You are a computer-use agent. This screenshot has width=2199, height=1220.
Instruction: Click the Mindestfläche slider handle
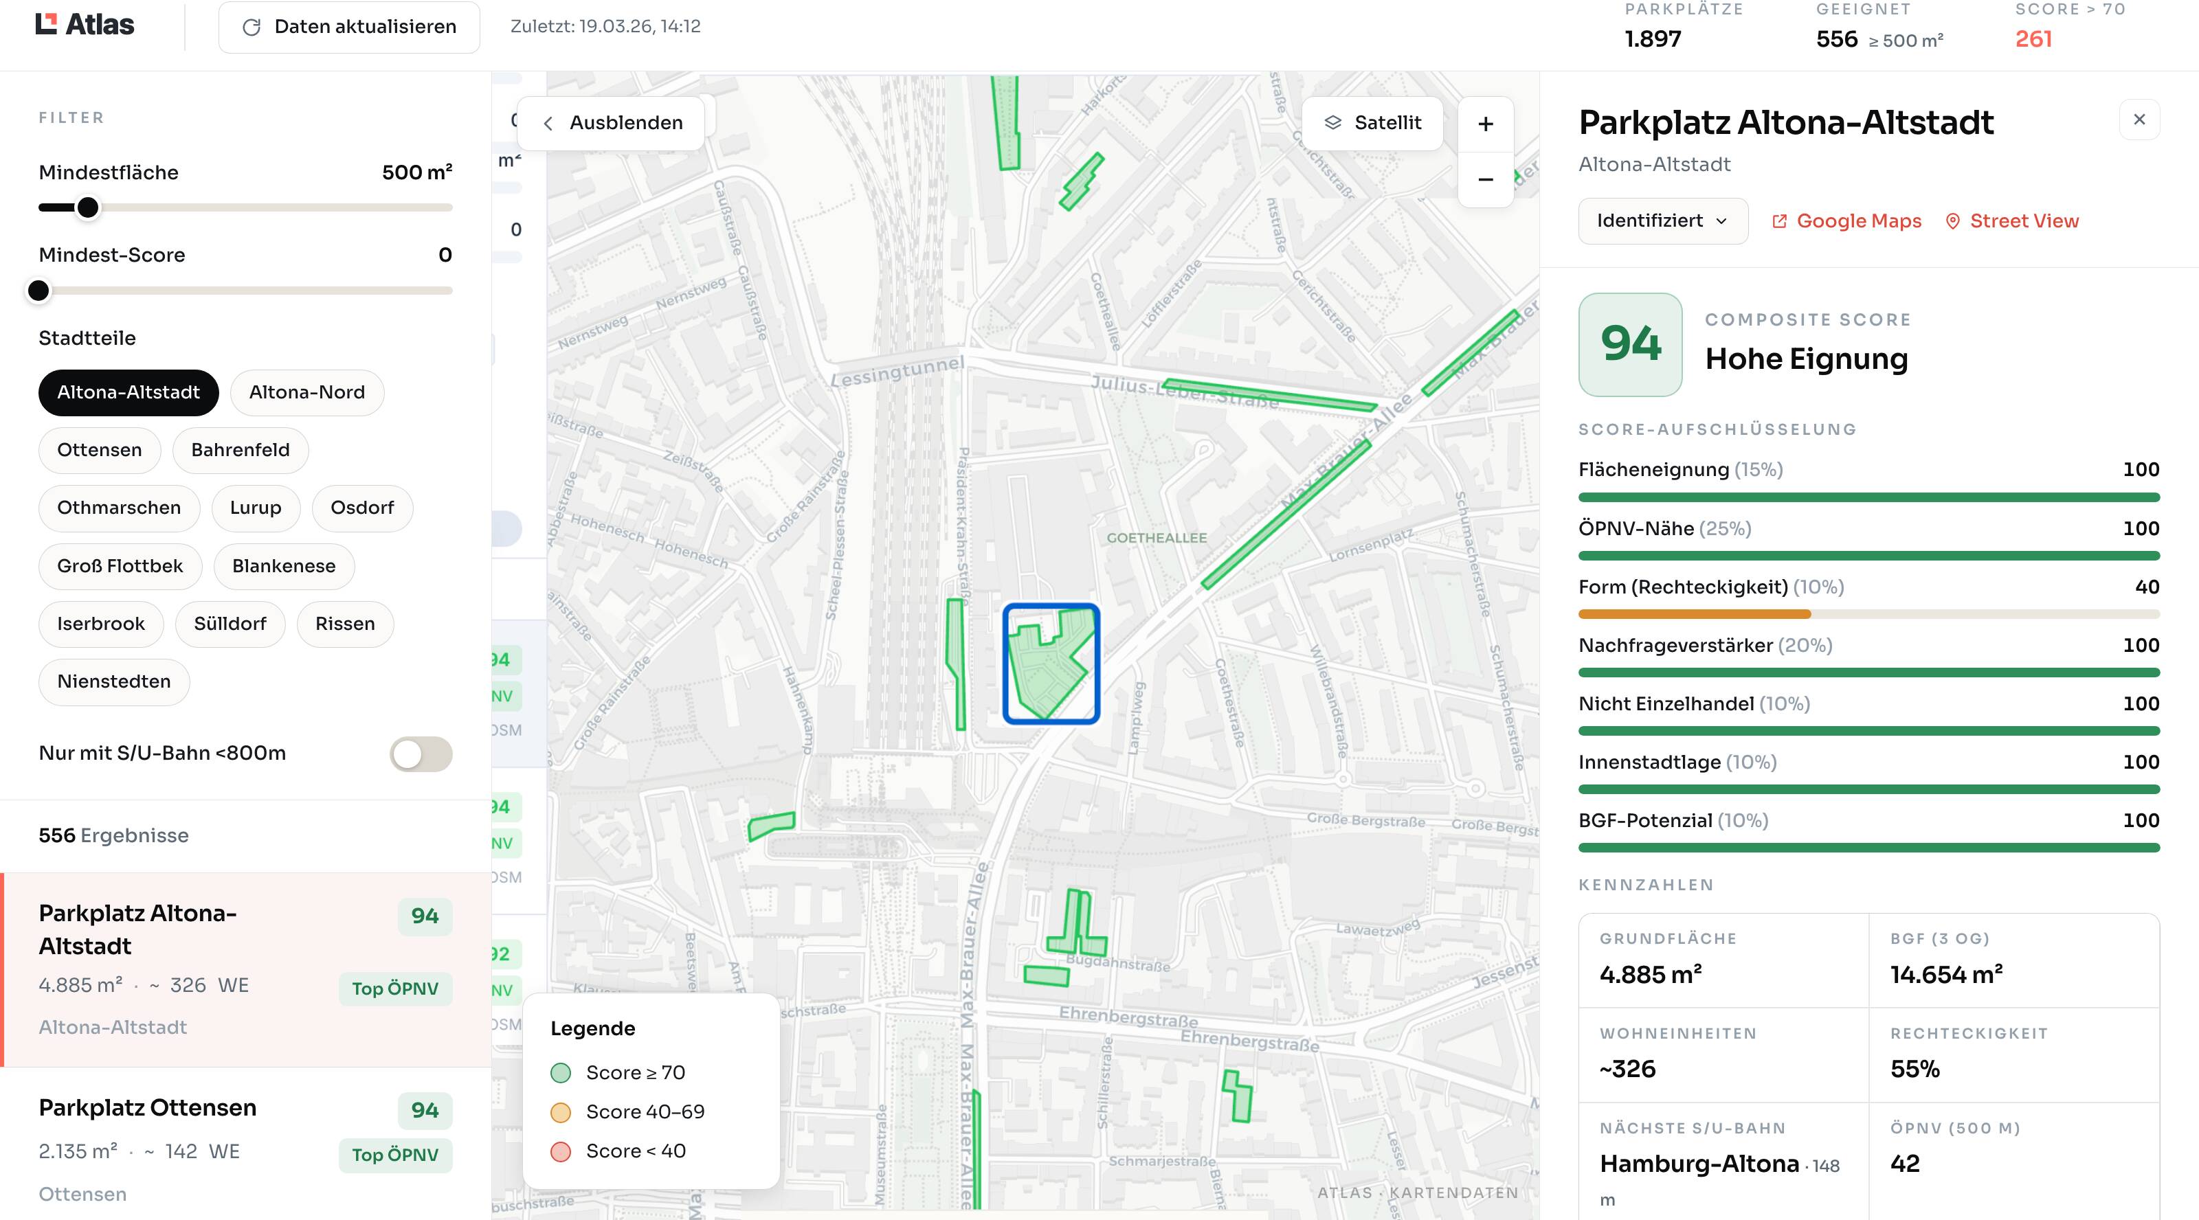click(88, 208)
